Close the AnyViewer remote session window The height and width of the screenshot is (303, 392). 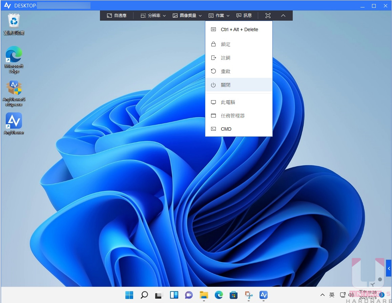[x=385, y=6]
